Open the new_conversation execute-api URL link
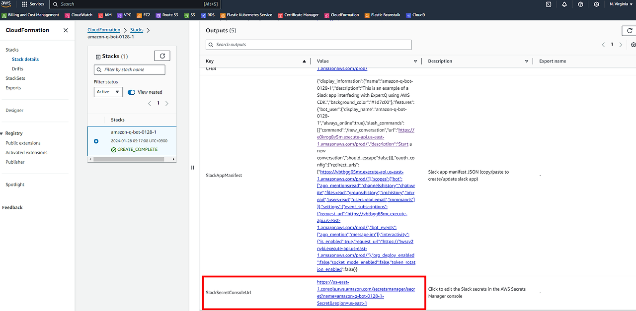 [366, 137]
